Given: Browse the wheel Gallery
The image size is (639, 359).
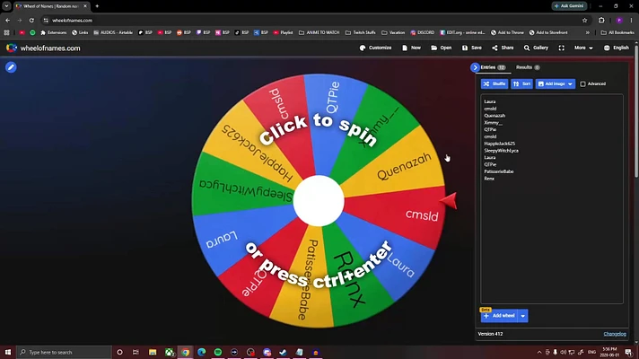Looking at the screenshot, I should pos(536,48).
